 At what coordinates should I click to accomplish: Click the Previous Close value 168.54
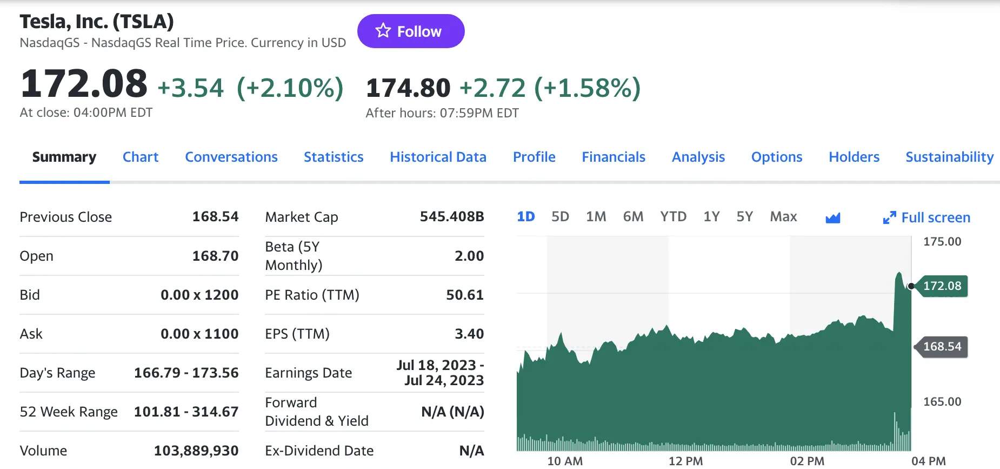tap(216, 217)
